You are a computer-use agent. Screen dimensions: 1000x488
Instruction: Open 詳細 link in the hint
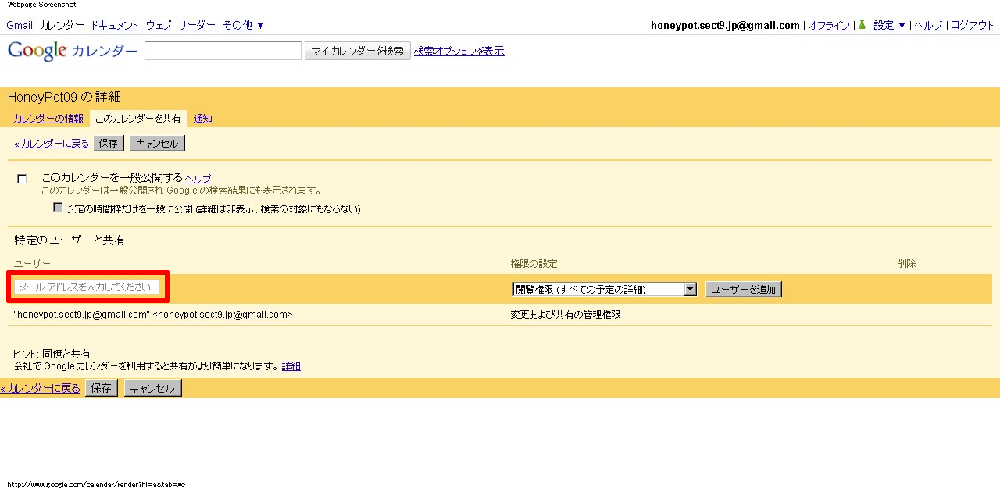tap(291, 366)
